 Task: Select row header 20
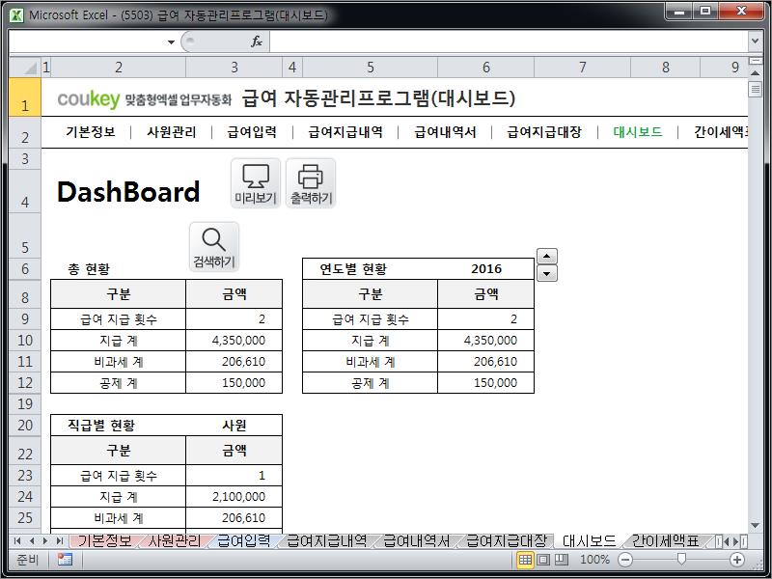click(x=25, y=425)
